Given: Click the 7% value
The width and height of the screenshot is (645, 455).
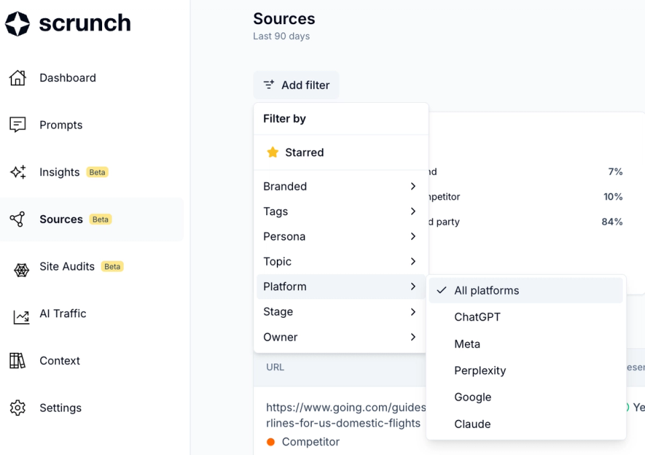Looking at the screenshot, I should 615,171.
